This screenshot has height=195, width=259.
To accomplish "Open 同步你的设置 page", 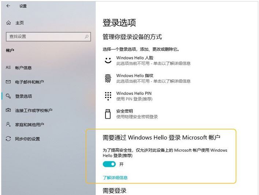I will pyautogui.click(x=27, y=139).
